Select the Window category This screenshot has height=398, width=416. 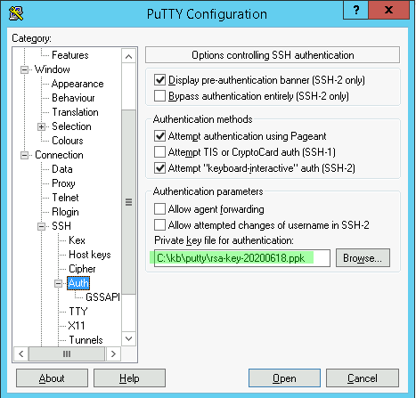coord(53,69)
